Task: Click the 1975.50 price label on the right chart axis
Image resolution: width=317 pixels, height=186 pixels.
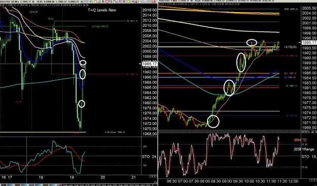Action: click(309, 108)
